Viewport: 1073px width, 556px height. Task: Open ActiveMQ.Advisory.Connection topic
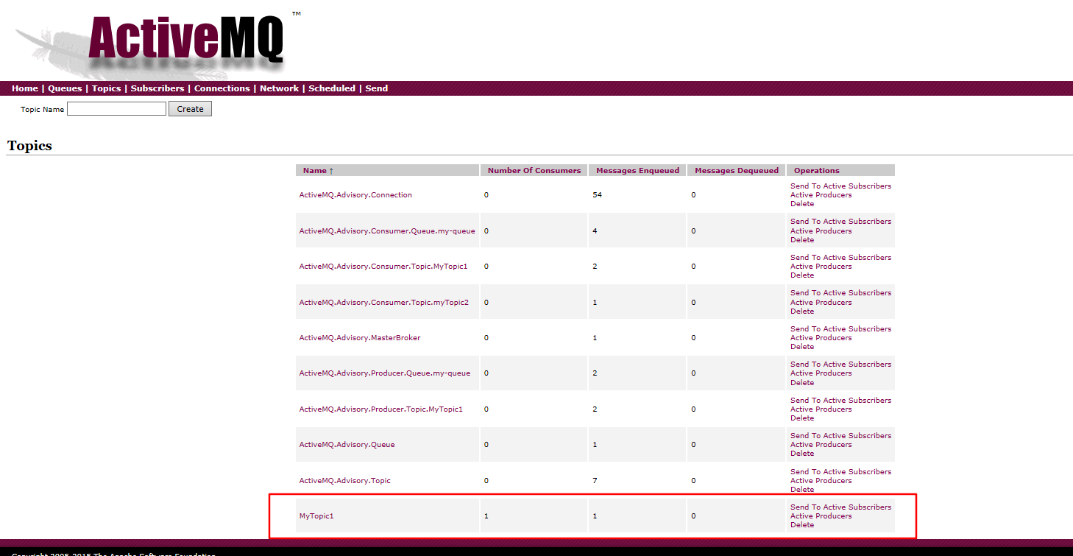[355, 195]
